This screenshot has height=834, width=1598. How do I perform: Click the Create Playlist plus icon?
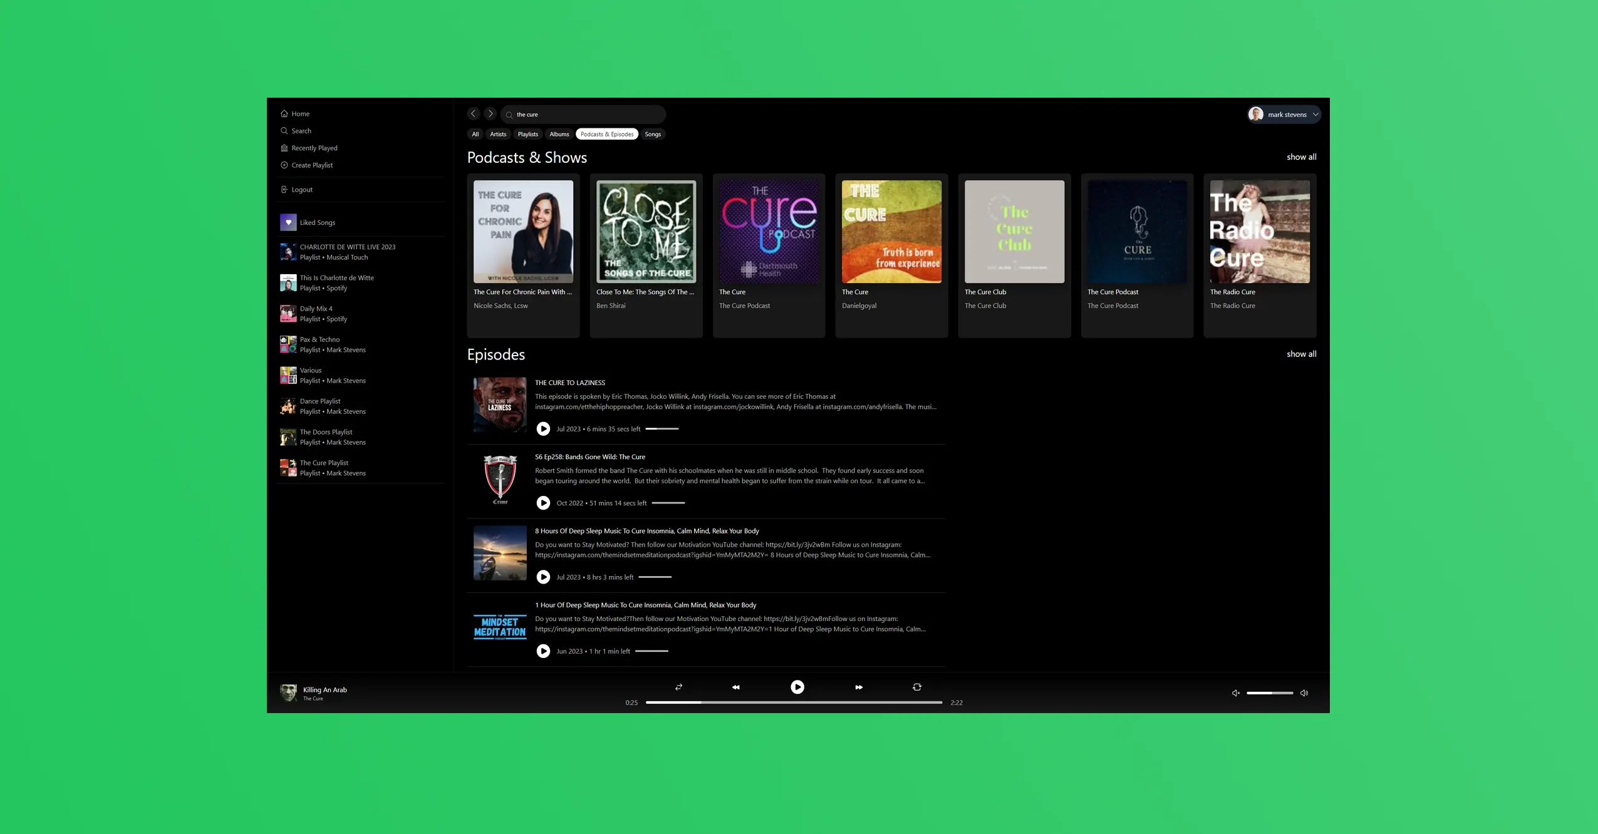pos(284,165)
